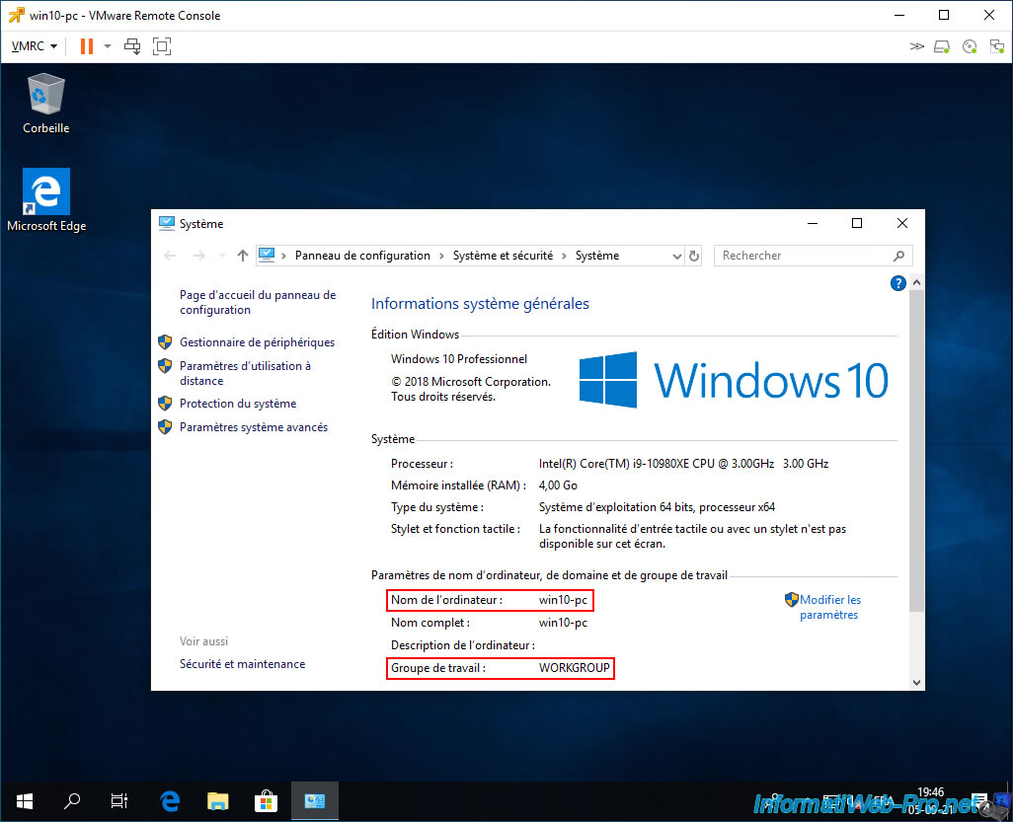The width and height of the screenshot is (1013, 822).
Task: Open the VMRC menu
Action: tap(35, 46)
